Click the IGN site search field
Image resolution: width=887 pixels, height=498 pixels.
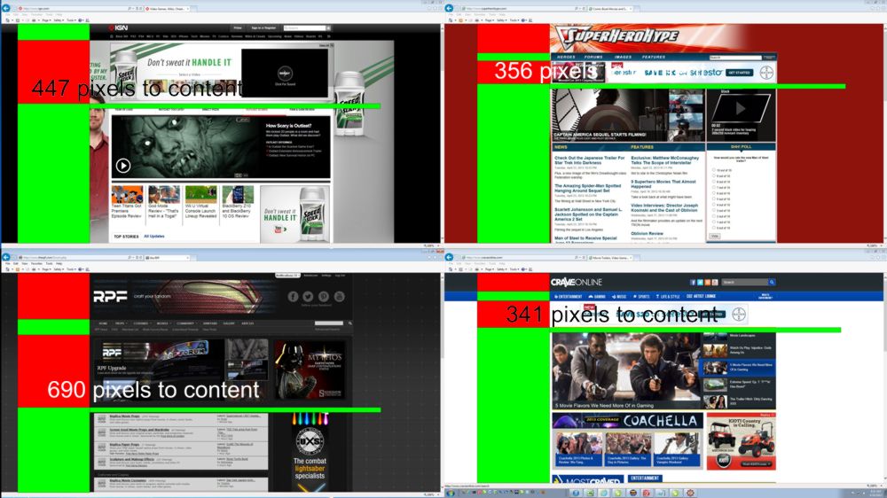[x=304, y=27]
